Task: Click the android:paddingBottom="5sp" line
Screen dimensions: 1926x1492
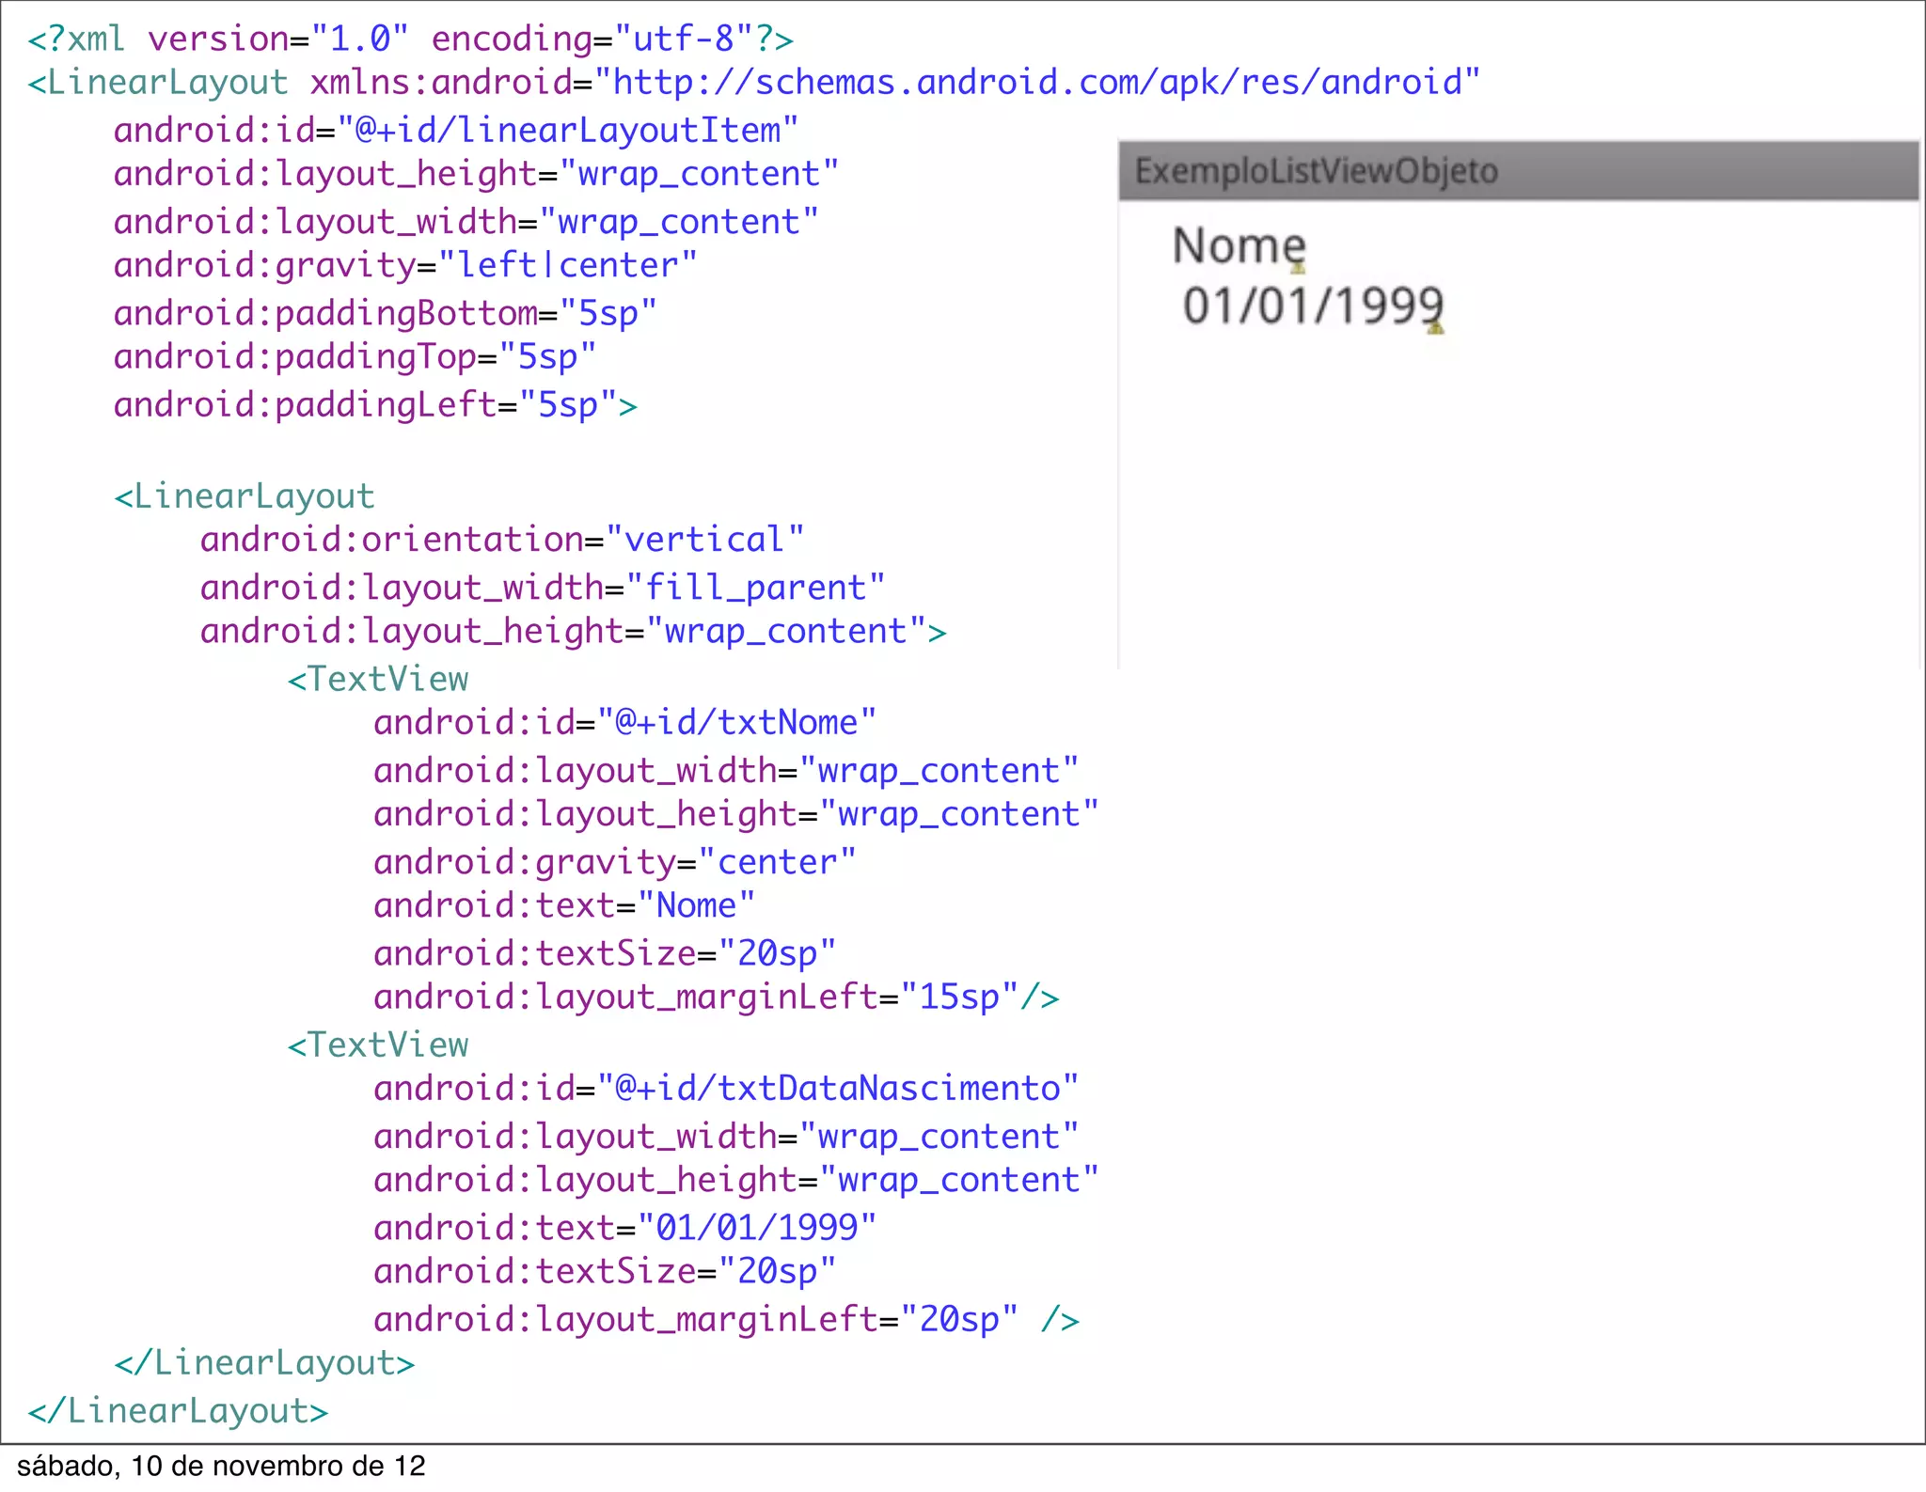Action: (386, 313)
